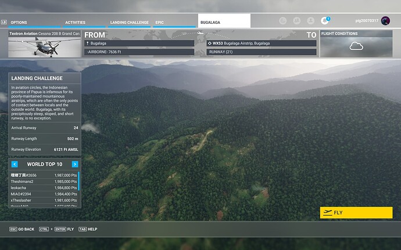The width and height of the screenshot is (401, 250).
Task: Show previous leaderboard with the left arrow
Action: [15, 164]
